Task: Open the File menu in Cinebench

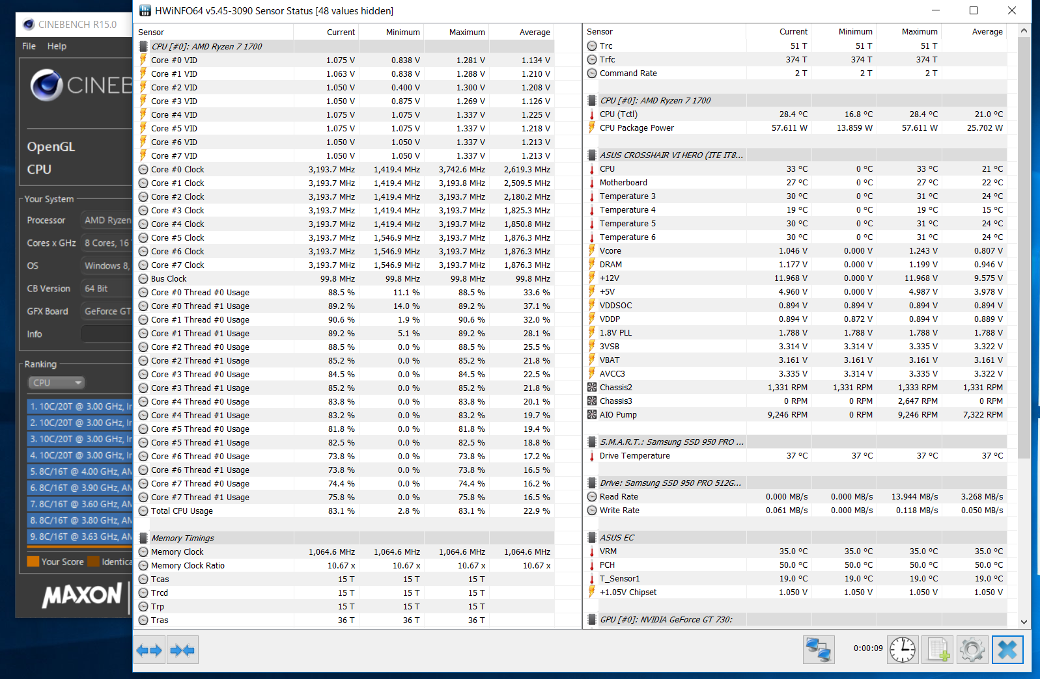Action: click(29, 46)
